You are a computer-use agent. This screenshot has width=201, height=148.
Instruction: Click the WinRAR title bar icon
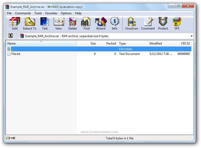7,7
